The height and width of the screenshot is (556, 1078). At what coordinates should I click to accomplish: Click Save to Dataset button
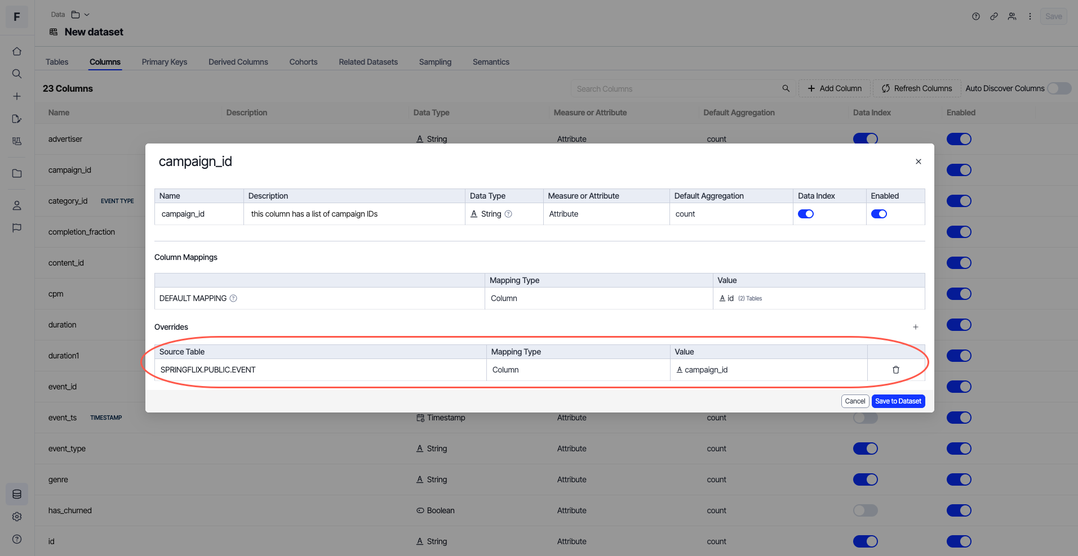coord(898,401)
